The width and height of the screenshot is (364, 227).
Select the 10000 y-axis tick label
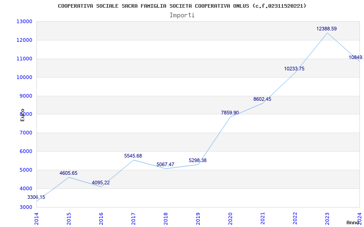24,77
